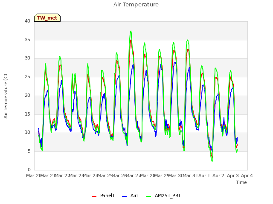Click the red PanelT legend swatch
This screenshot has width=273, height=204.
(94, 196)
